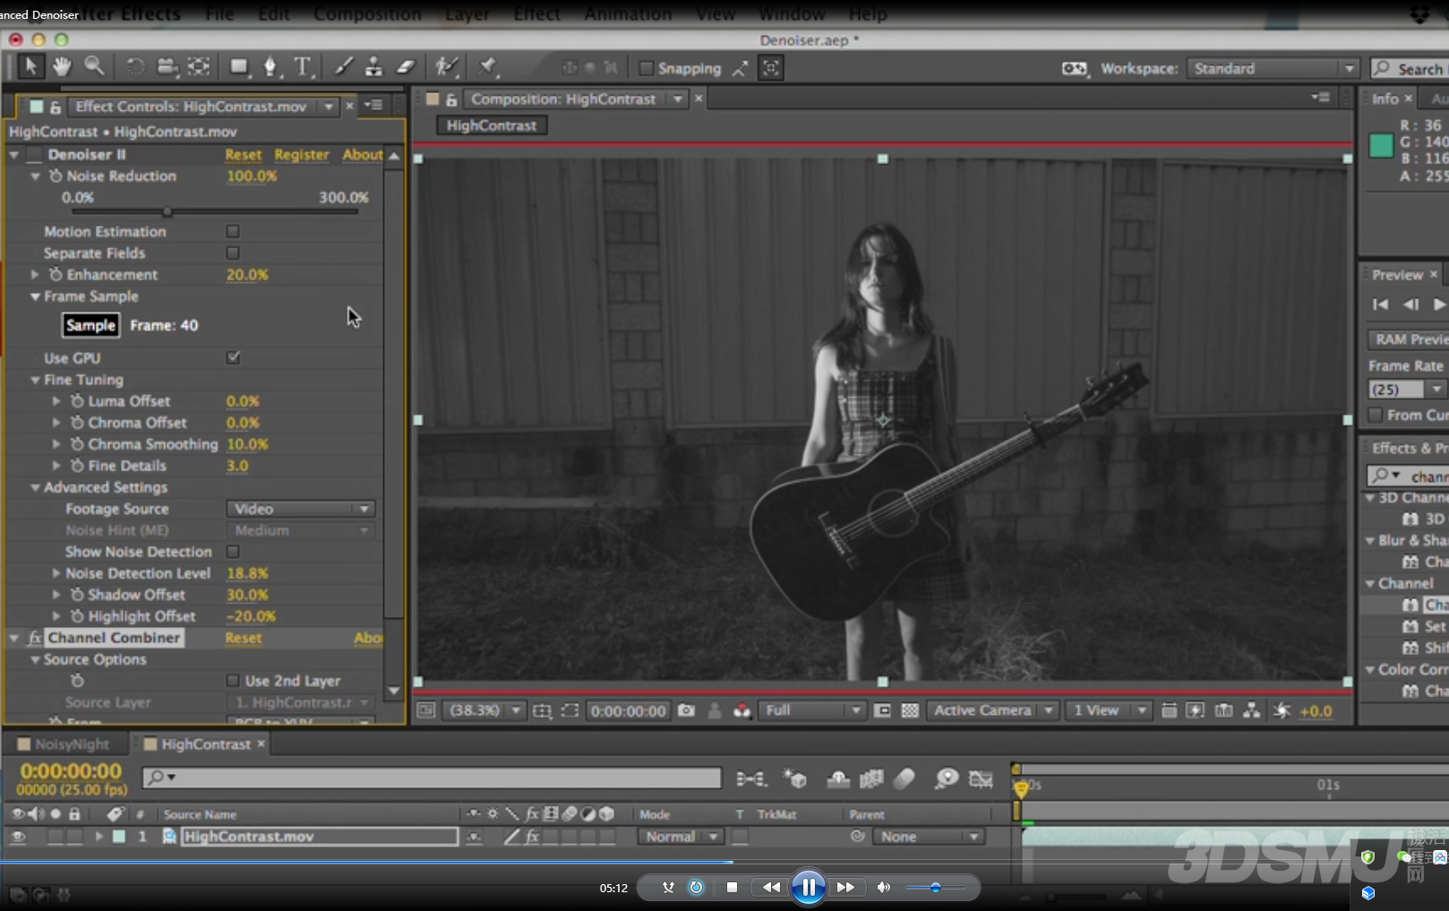
Task: Click the HighContrast breadcrumb in viewer
Action: [x=492, y=125]
